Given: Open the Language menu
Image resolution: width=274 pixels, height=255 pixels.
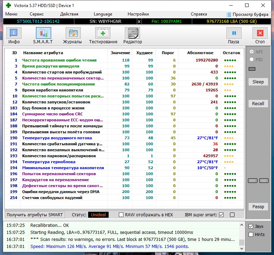Looking at the screenshot, I should click(103, 14).
